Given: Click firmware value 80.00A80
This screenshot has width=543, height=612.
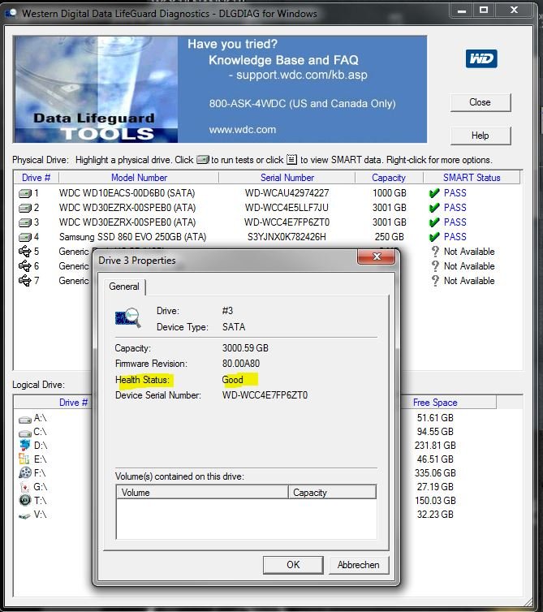Looking at the screenshot, I should 241,364.
